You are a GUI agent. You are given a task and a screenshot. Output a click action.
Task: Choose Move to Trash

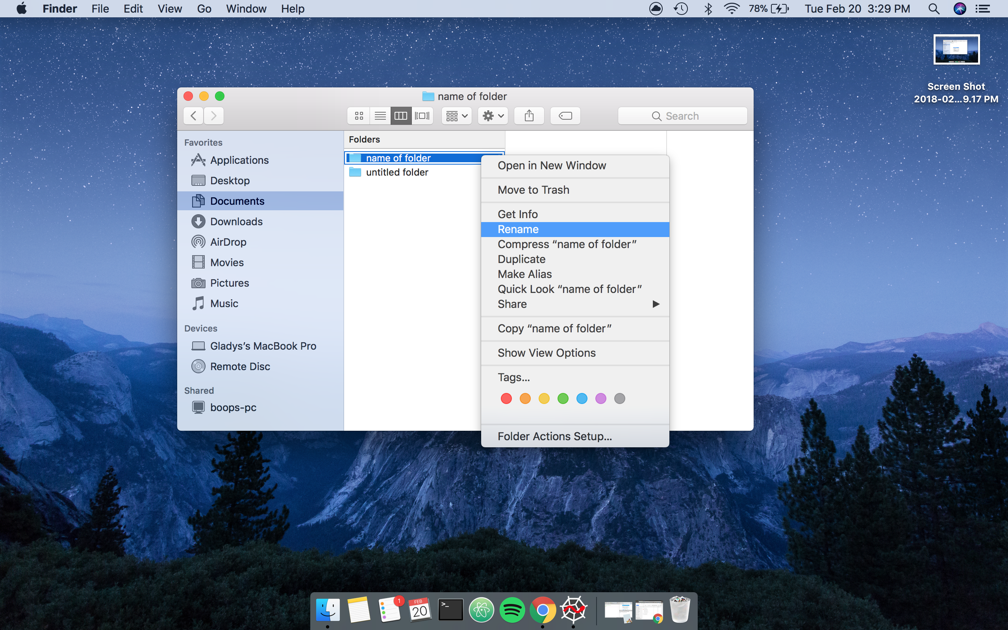click(x=575, y=189)
